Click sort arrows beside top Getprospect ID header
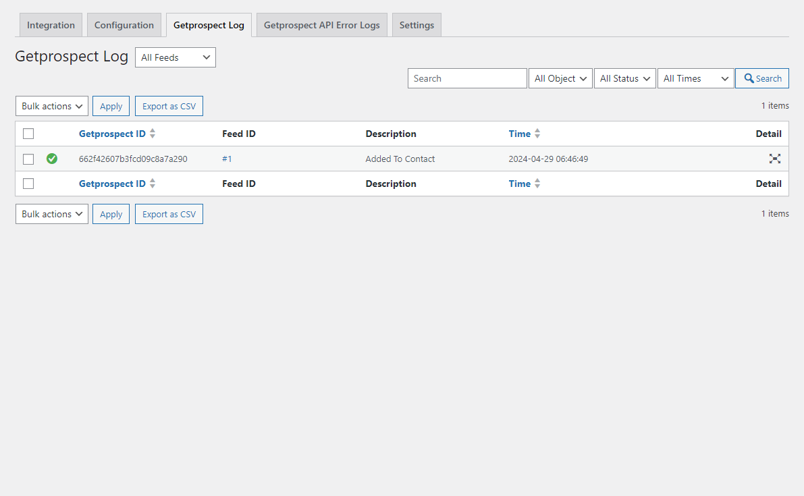The width and height of the screenshot is (804, 496). [153, 134]
